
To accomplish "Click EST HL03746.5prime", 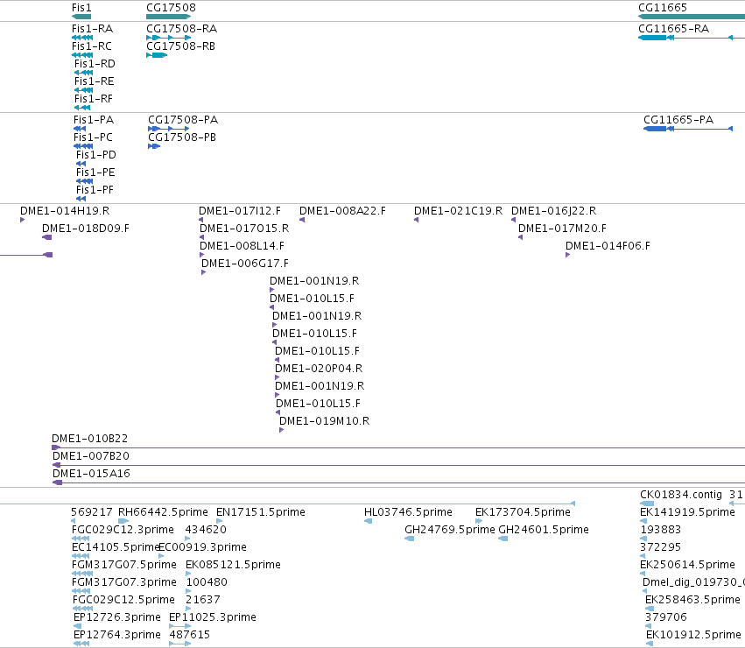I will click(408, 512).
